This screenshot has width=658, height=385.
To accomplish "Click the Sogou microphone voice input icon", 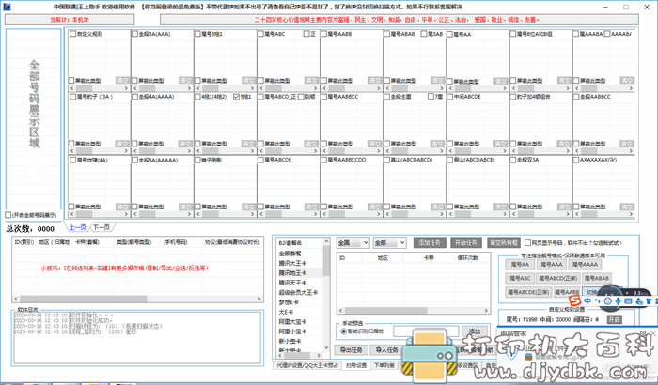I will (x=618, y=301).
